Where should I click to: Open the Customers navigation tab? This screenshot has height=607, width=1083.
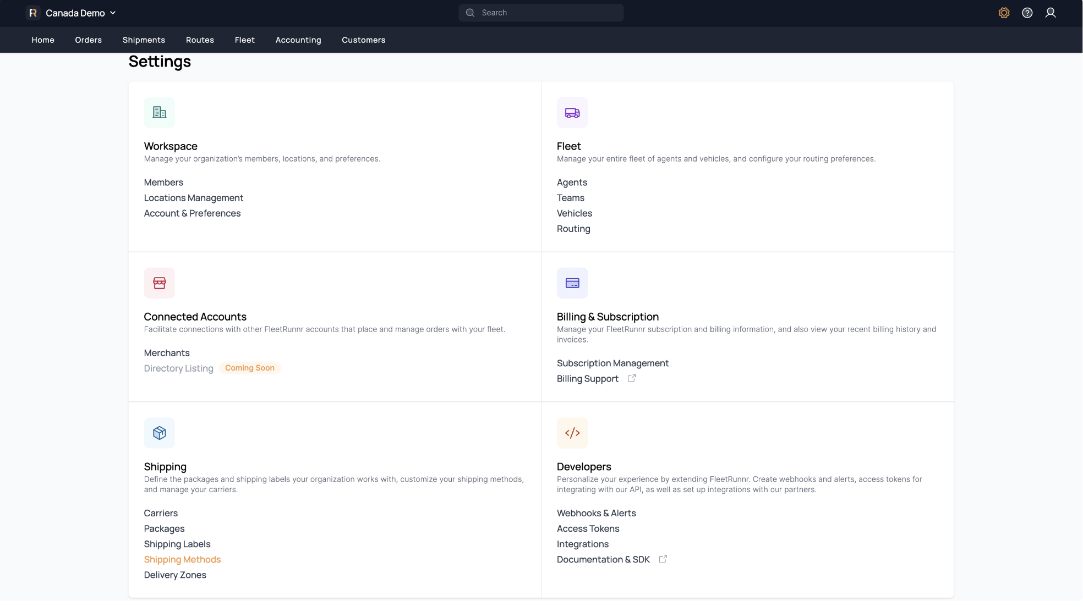(363, 40)
